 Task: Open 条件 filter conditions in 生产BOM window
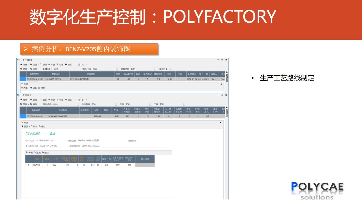[24, 69]
